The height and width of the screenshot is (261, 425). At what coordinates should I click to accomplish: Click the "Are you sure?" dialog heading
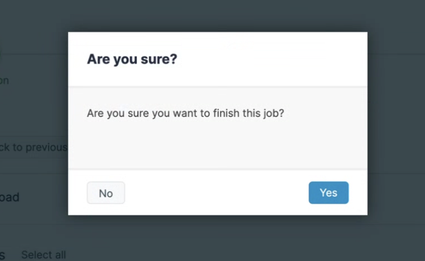click(132, 59)
